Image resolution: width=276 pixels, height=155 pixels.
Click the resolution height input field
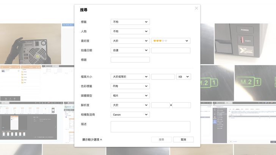182,105
